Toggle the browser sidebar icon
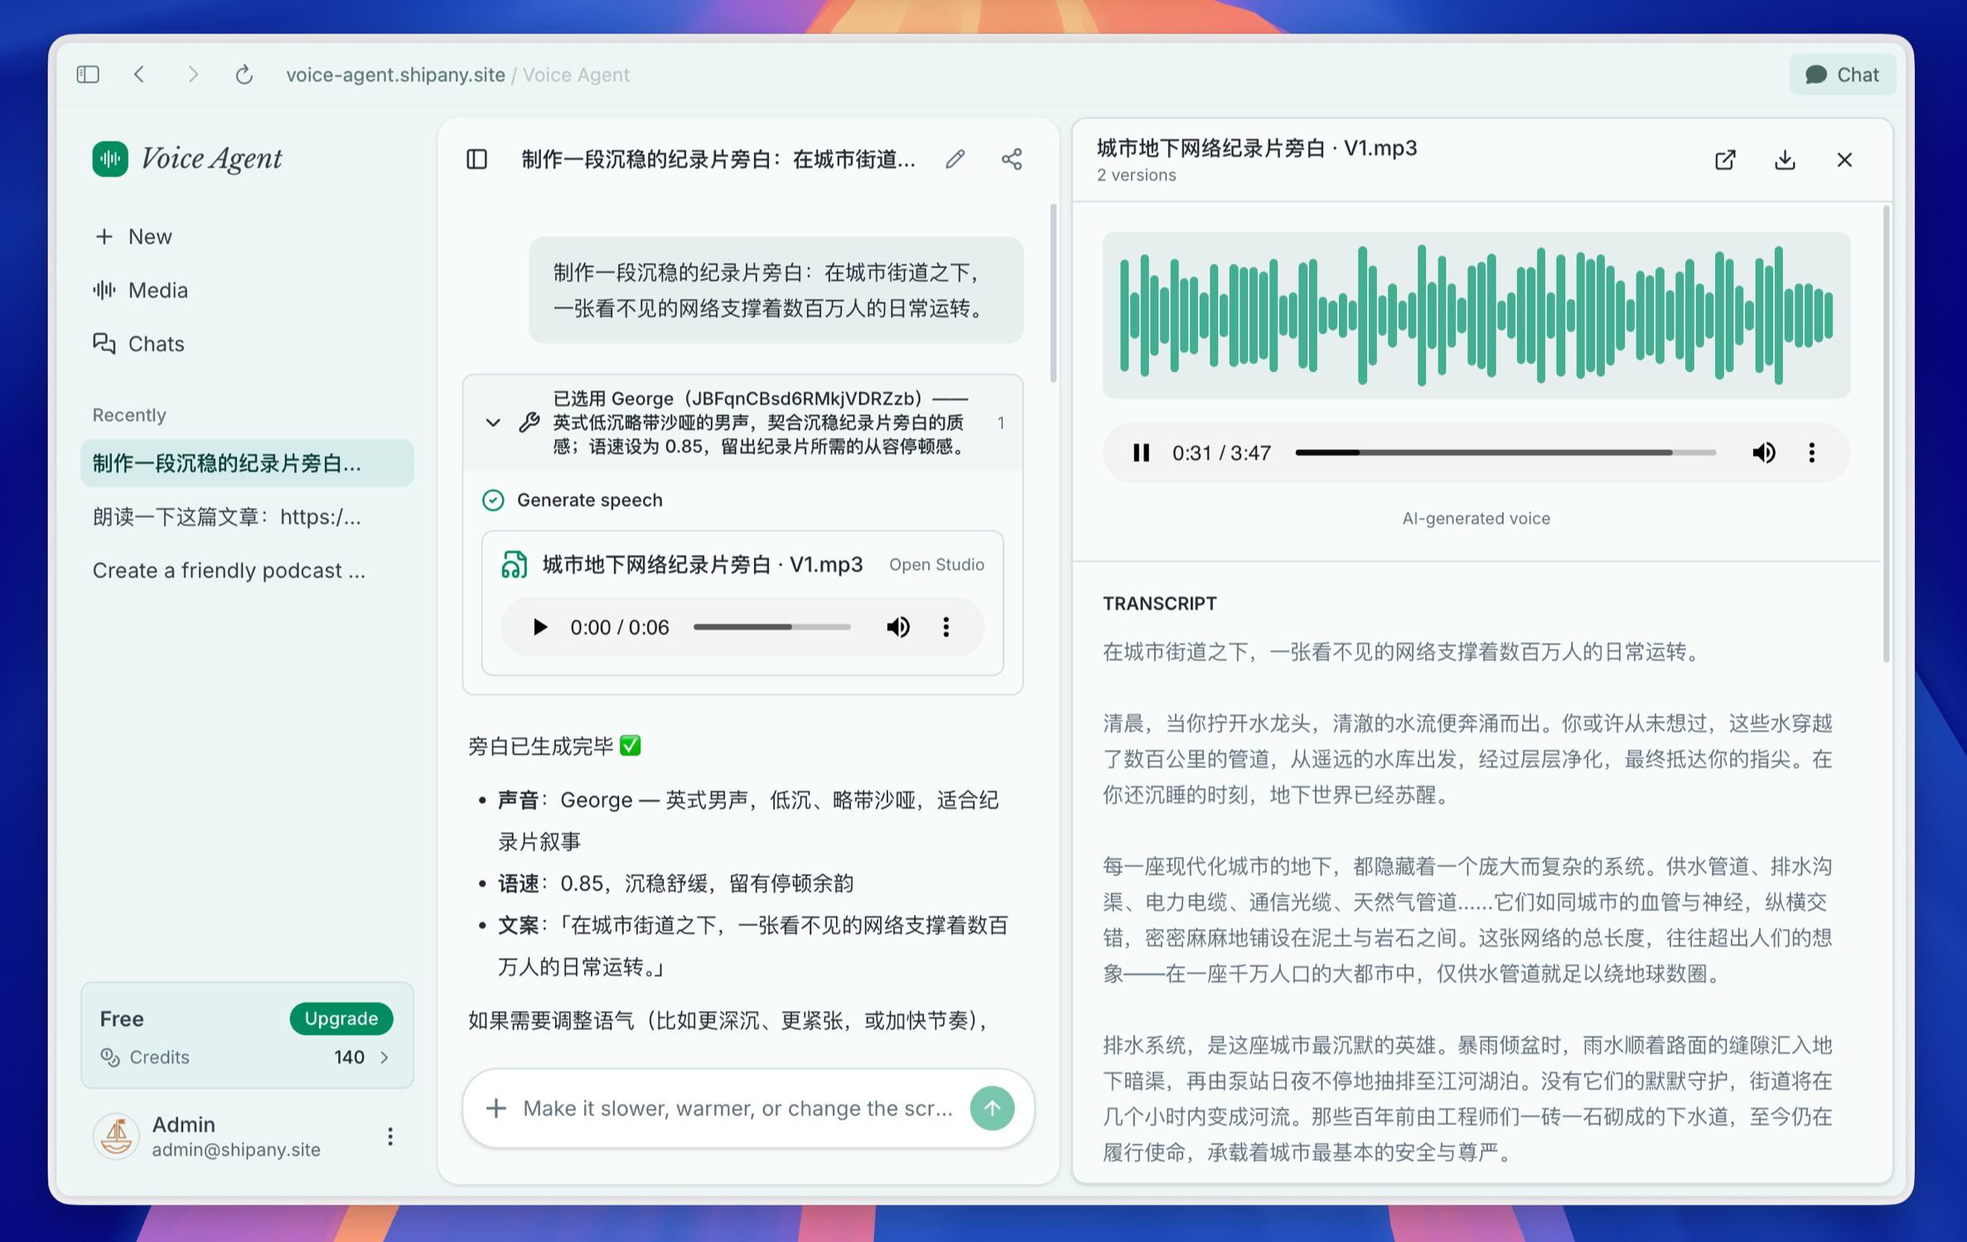The width and height of the screenshot is (1967, 1242). [x=88, y=75]
